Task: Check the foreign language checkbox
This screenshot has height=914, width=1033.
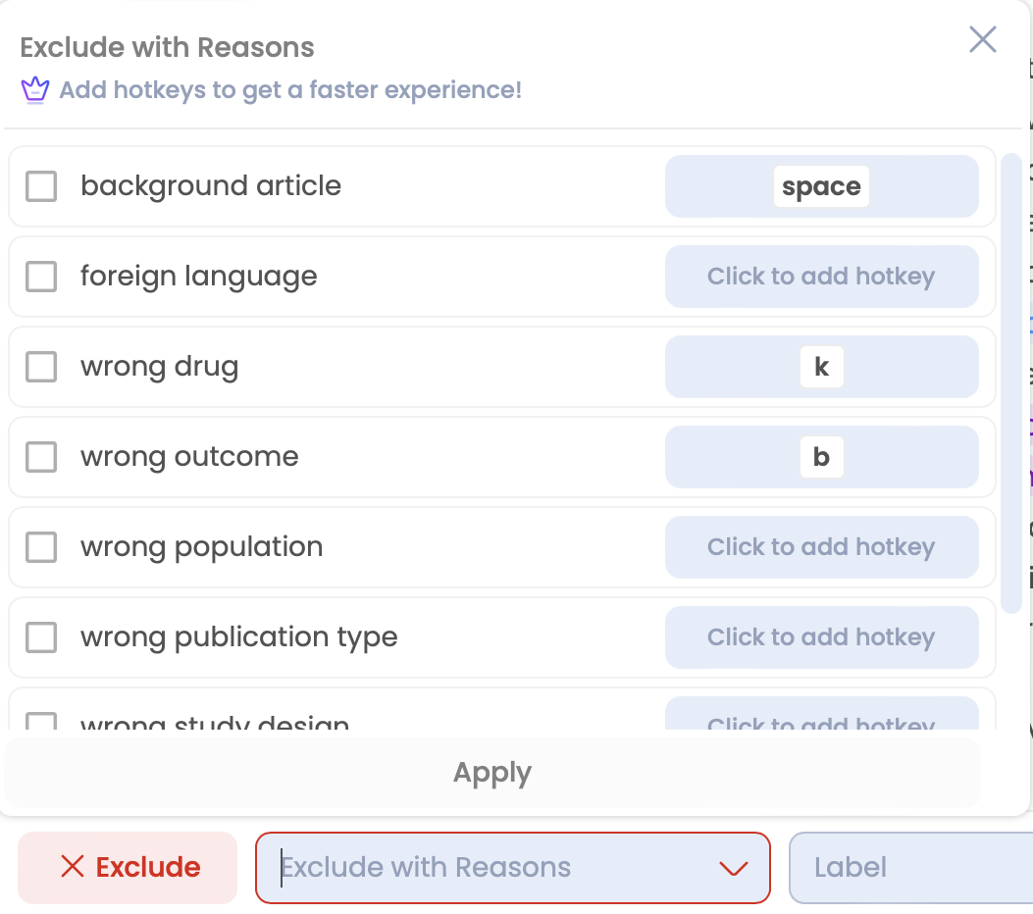Action: pos(41,277)
